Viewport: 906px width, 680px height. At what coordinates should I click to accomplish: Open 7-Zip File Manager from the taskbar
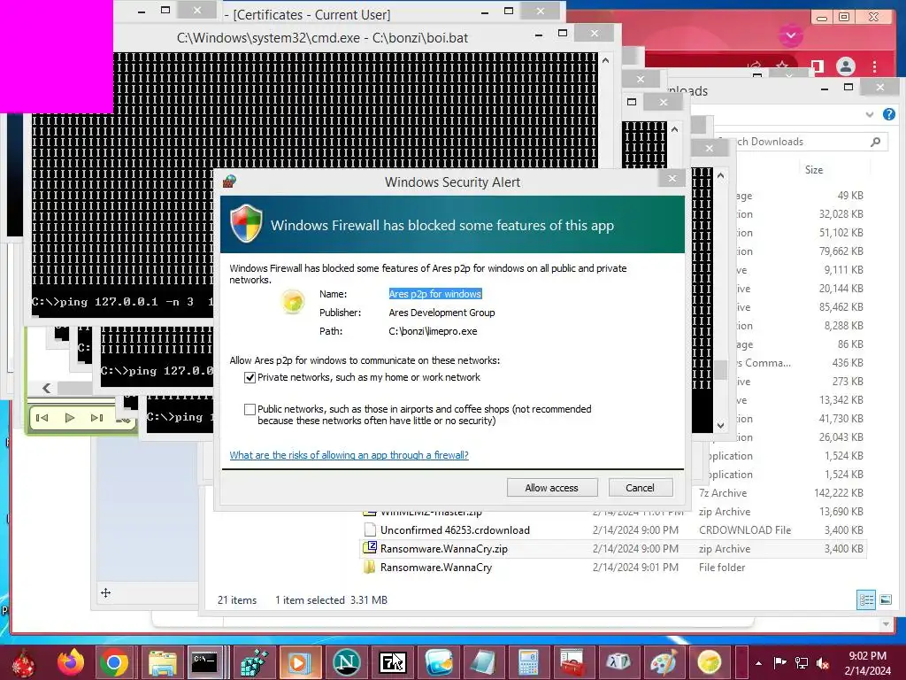pyautogui.click(x=392, y=662)
